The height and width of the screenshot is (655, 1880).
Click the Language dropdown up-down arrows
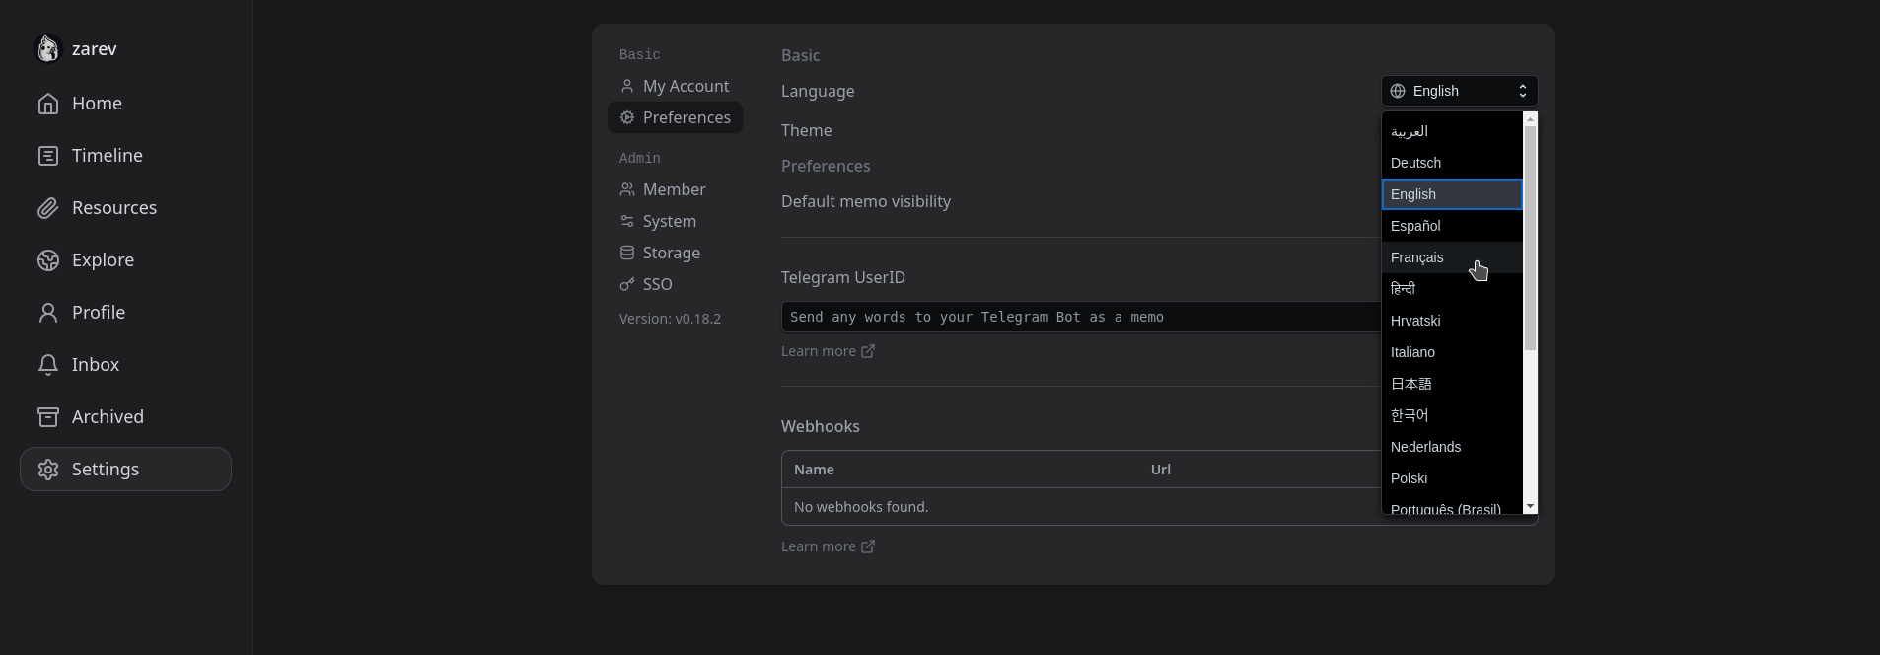(x=1523, y=91)
